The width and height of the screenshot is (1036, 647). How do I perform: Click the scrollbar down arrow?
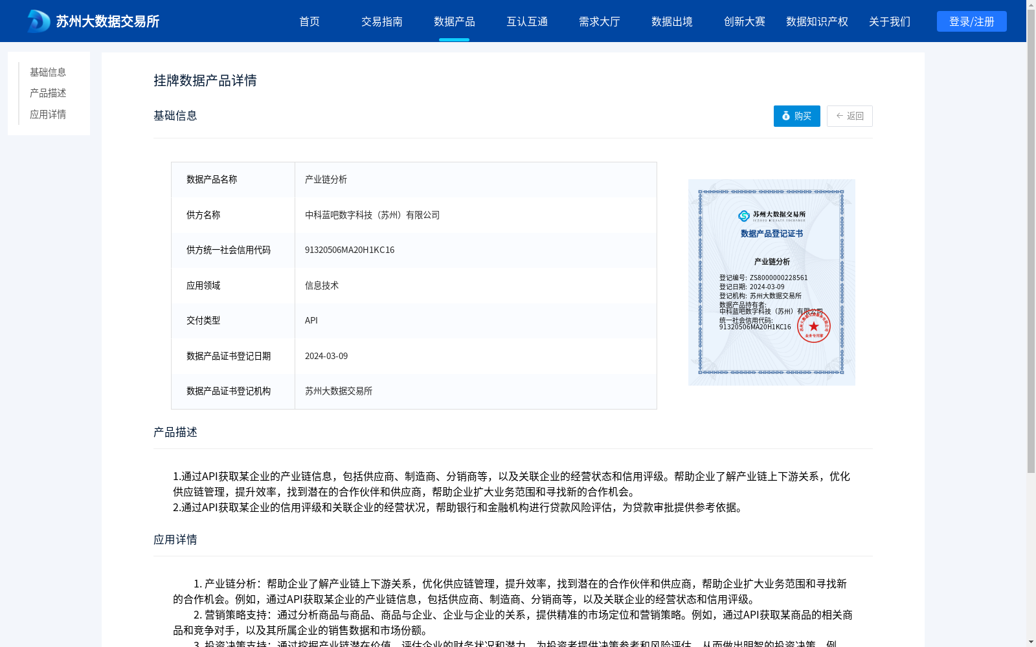point(1031,642)
